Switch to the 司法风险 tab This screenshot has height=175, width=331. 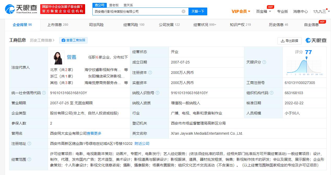[x=96, y=25]
